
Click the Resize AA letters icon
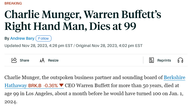point(42,60)
